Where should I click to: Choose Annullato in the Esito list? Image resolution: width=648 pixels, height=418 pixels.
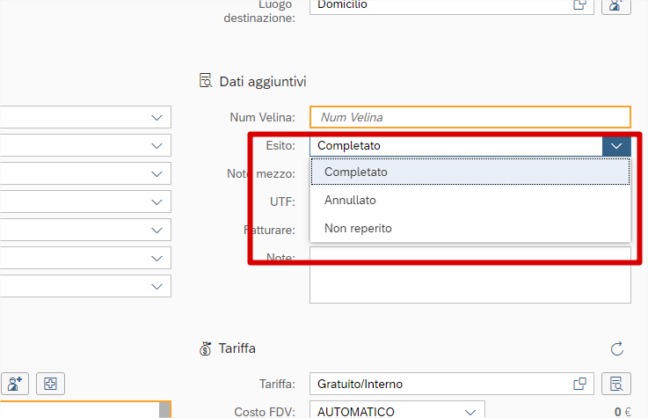(350, 200)
